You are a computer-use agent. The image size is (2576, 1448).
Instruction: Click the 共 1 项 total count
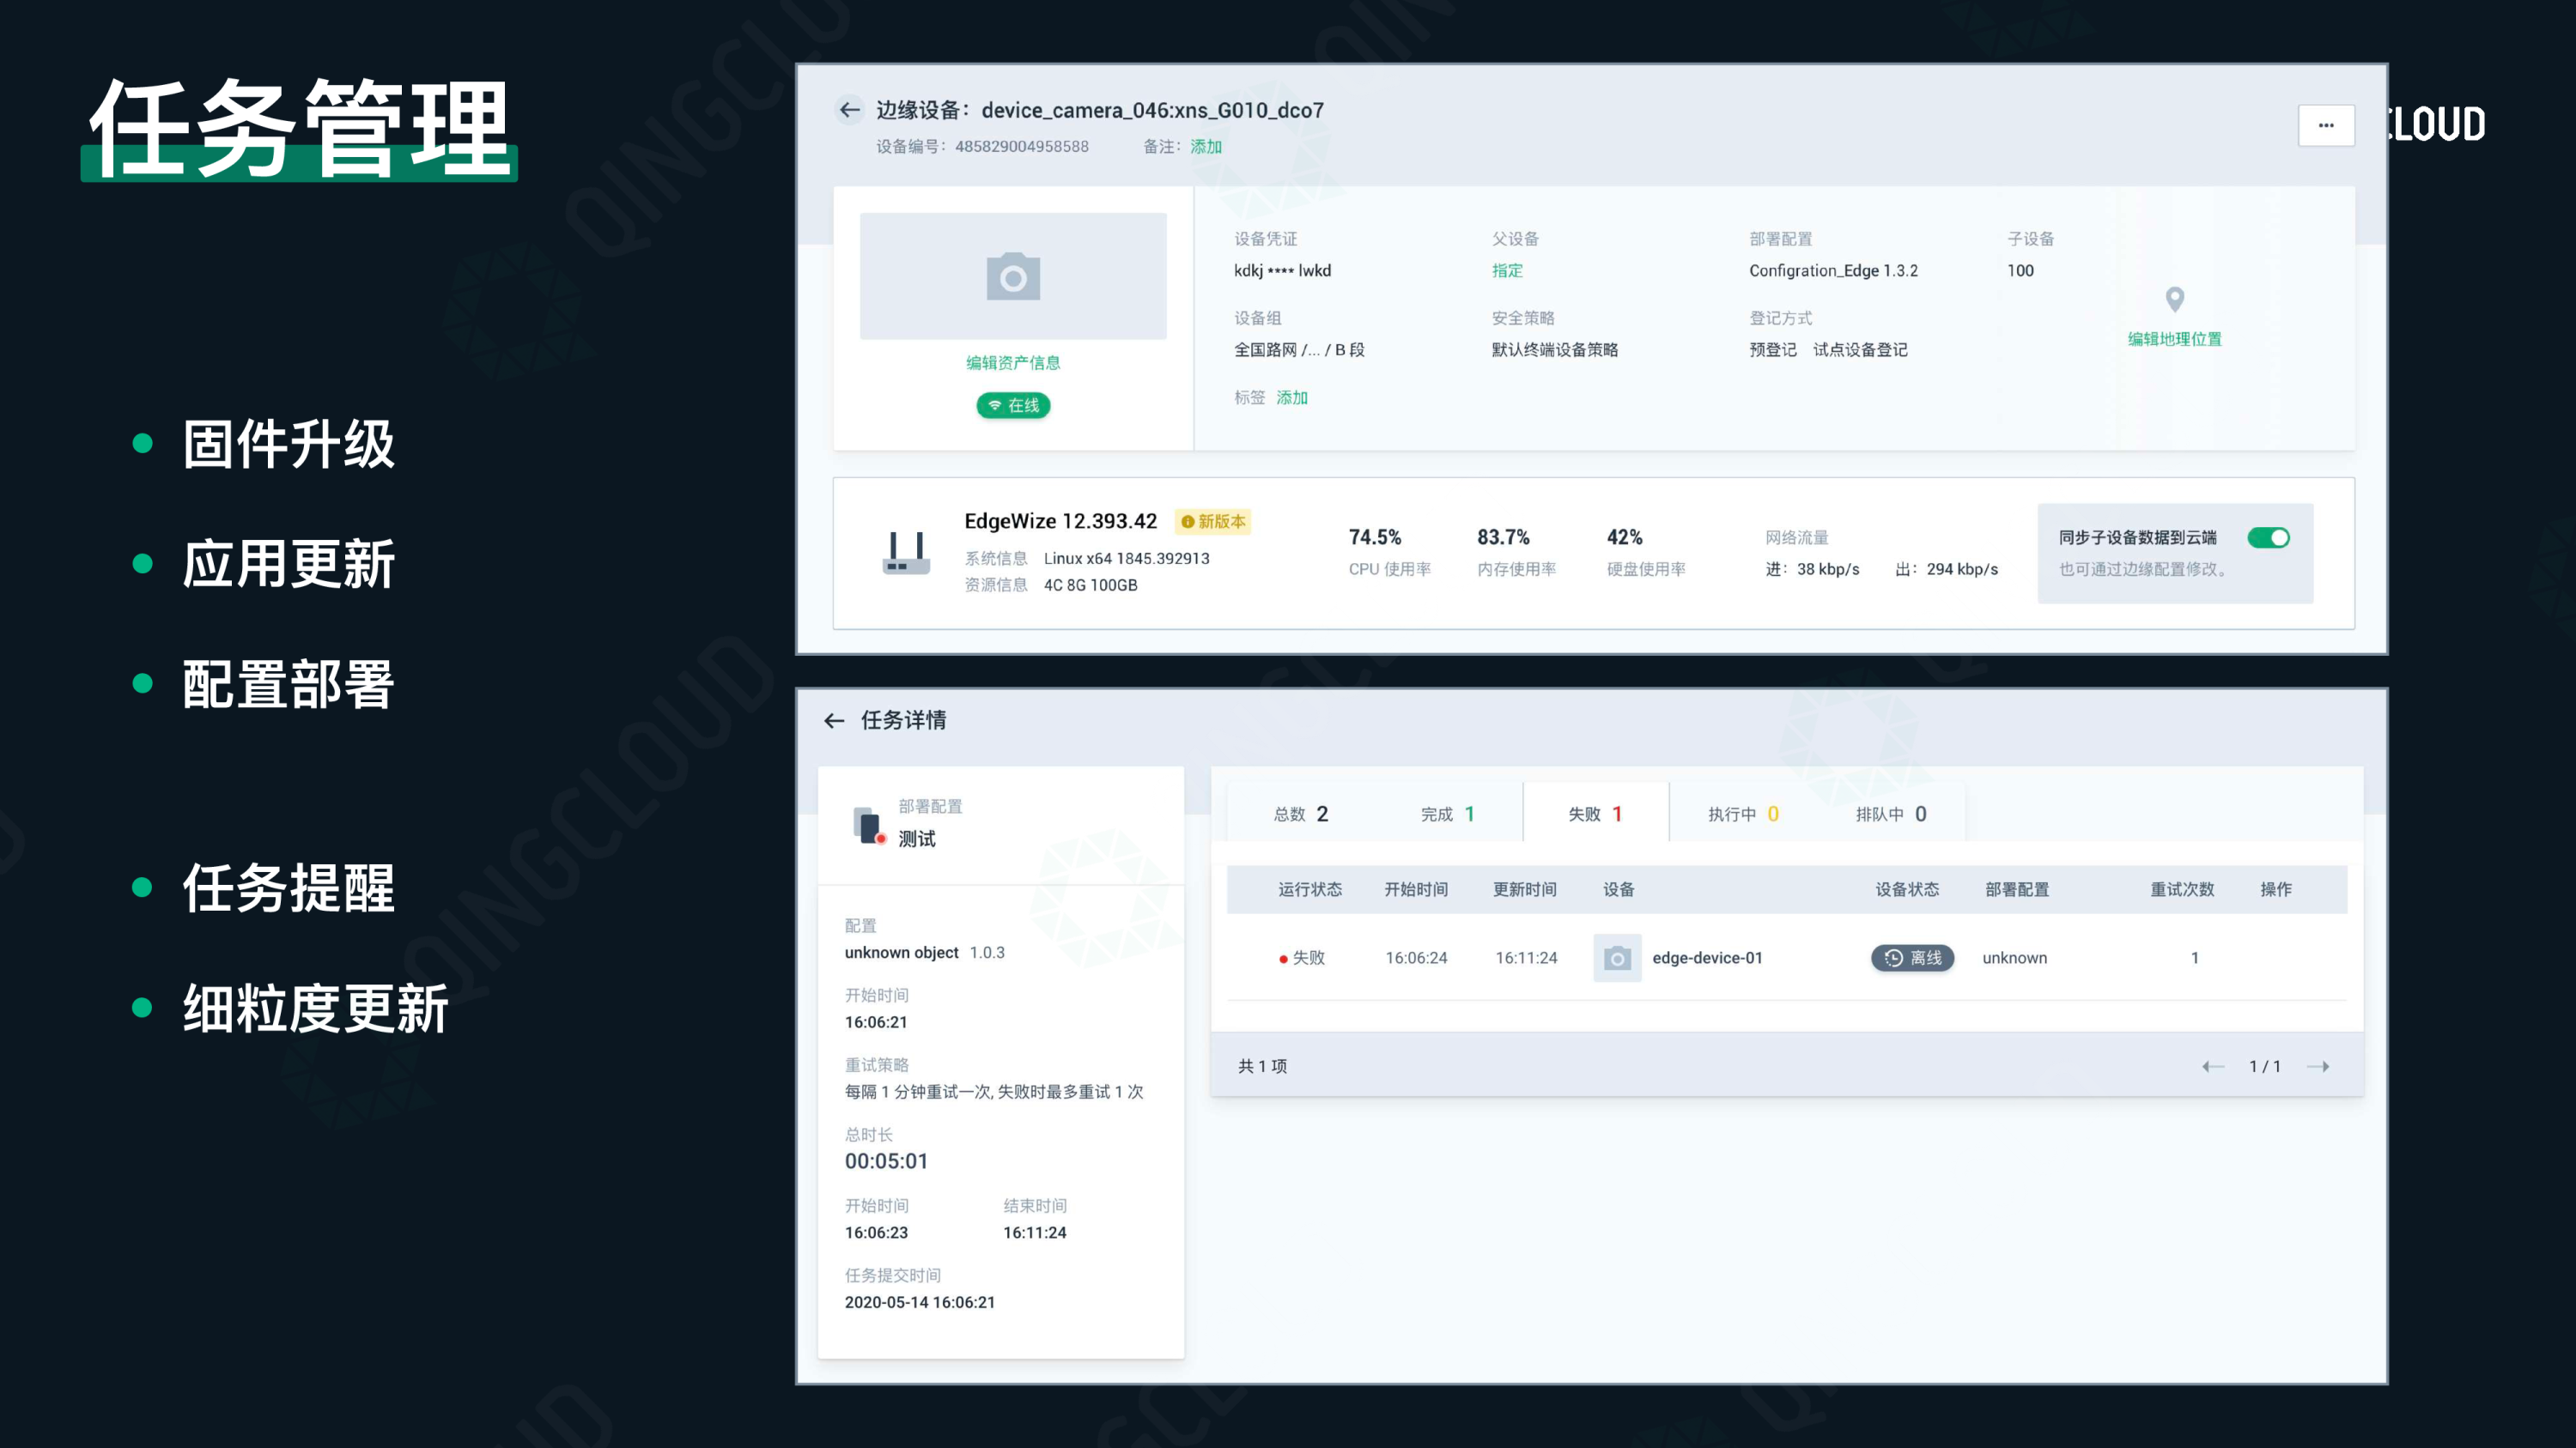click(1262, 1066)
